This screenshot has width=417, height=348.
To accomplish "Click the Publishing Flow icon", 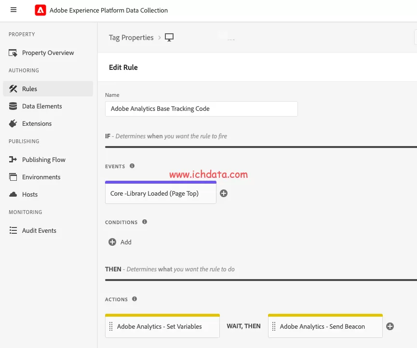I will pos(13,160).
